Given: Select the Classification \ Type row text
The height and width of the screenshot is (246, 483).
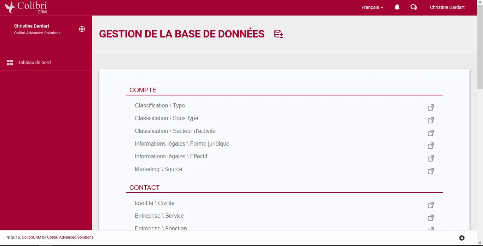Looking at the screenshot, I should tap(160, 106).
